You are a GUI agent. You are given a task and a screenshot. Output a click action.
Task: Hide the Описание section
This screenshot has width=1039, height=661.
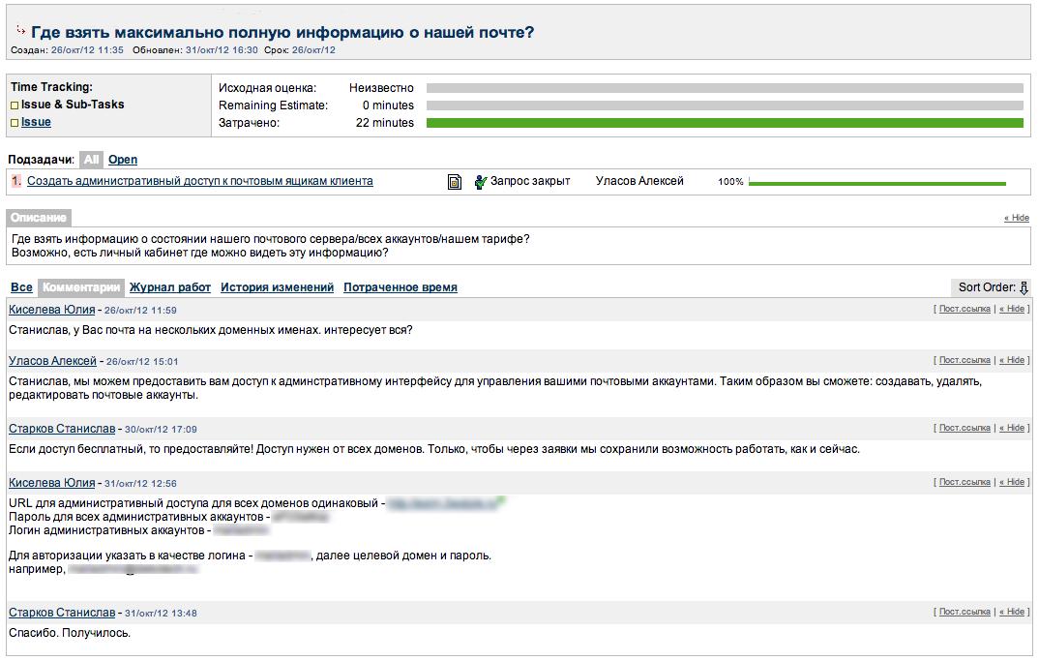pos(1017,218)
